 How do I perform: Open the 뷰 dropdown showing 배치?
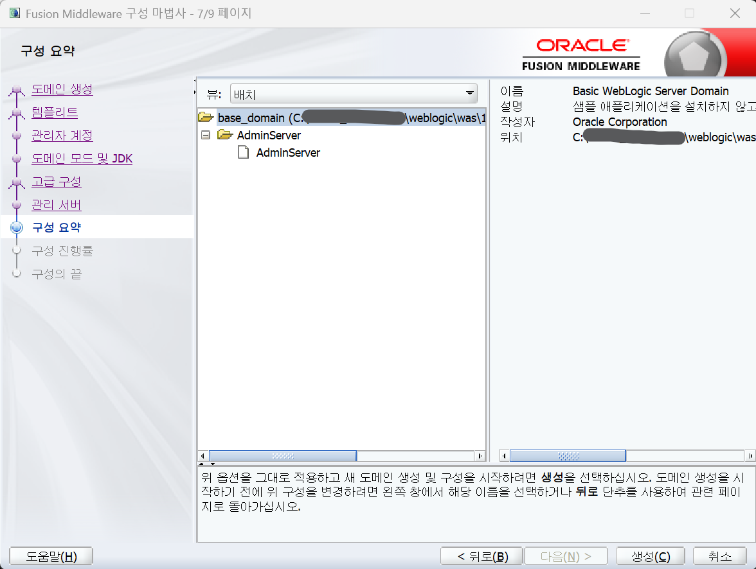pos(354,94)
